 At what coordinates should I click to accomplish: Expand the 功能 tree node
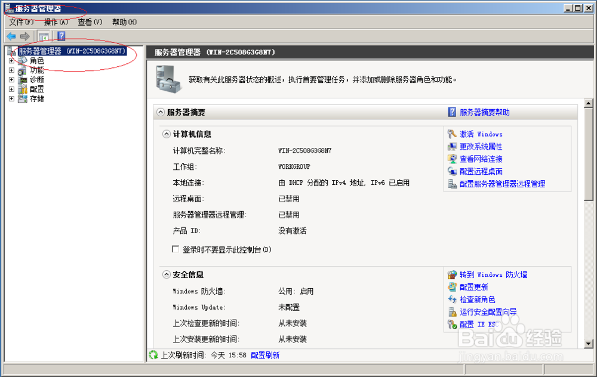11,70
